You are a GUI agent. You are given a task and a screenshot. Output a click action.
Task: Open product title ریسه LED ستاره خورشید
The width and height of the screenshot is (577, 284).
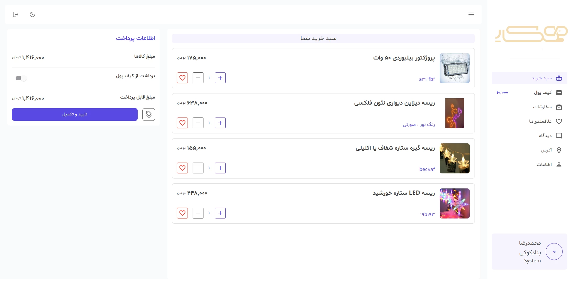coord(404,193)
